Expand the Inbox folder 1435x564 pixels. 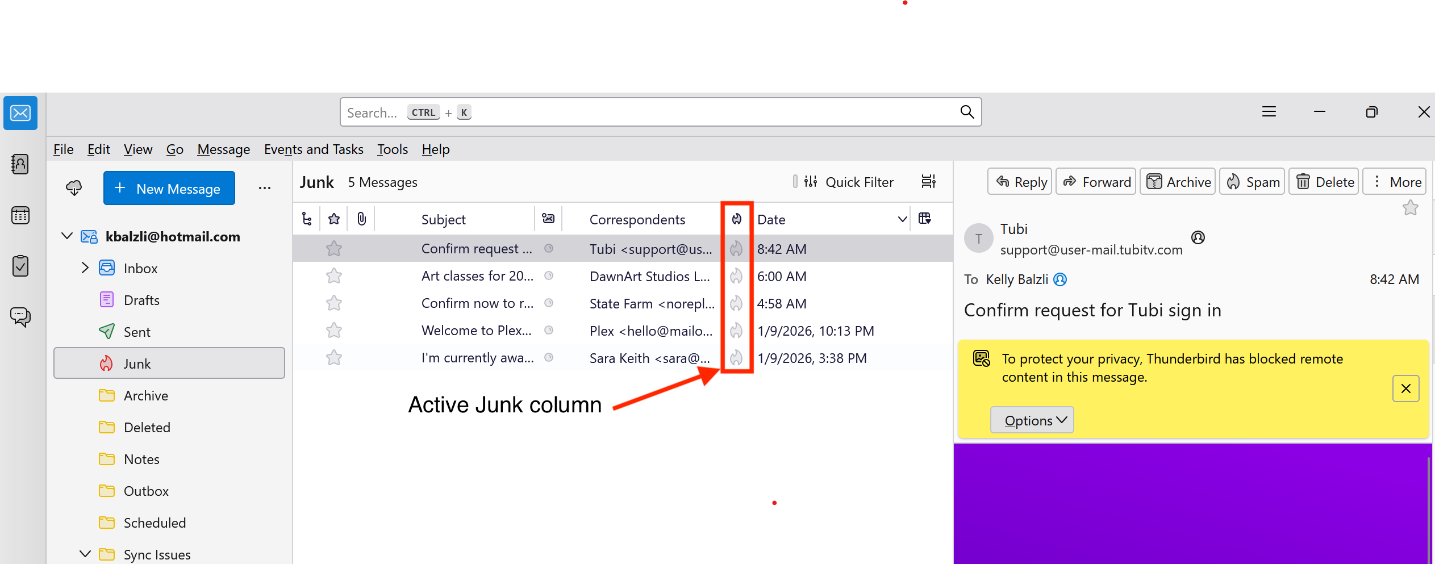85,268
